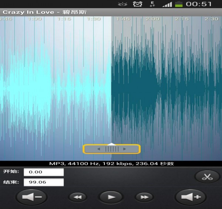Focus the 开始 start time field
Viewport: 222px width, 209px height.
point(44,172)
